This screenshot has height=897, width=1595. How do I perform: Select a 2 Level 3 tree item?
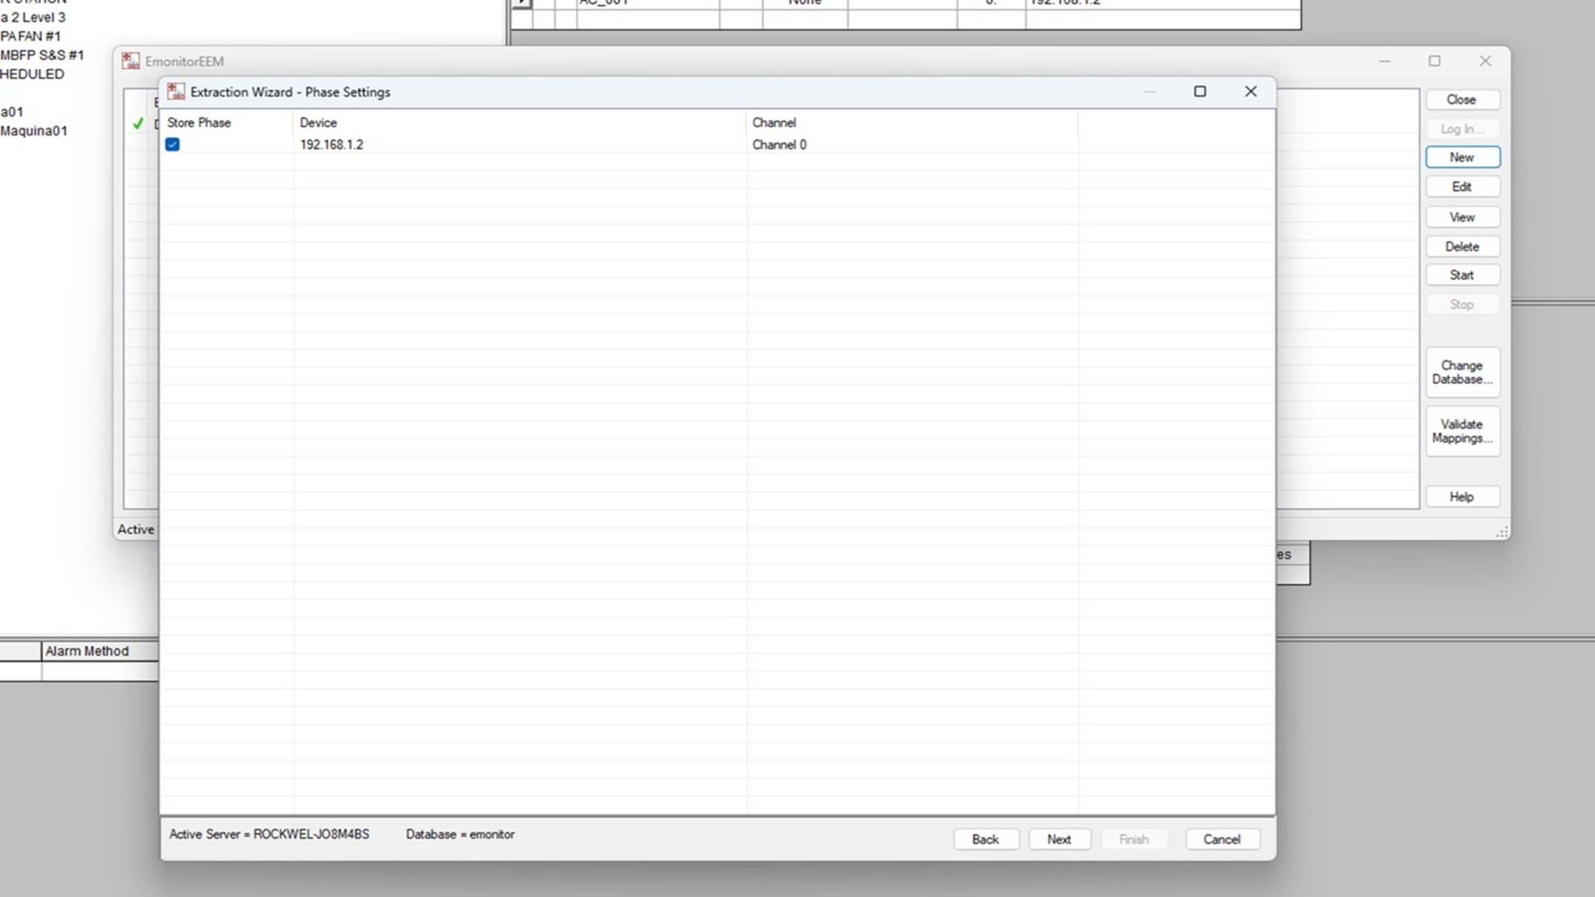[33, 17]
